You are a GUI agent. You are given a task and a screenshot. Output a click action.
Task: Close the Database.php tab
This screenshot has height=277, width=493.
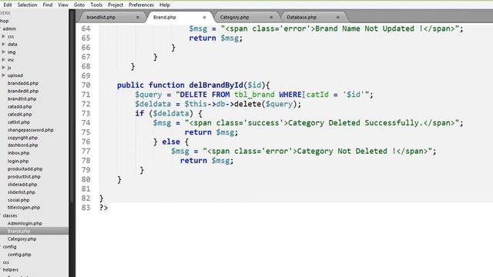click(x=337, y=17)
